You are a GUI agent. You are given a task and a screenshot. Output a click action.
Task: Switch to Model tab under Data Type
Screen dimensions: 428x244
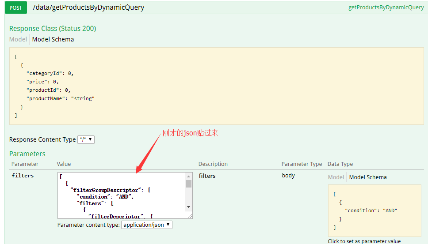click(336, 177)
